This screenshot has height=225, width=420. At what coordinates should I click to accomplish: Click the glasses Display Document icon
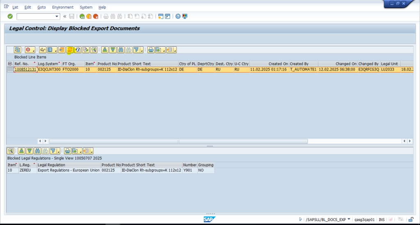42,50
